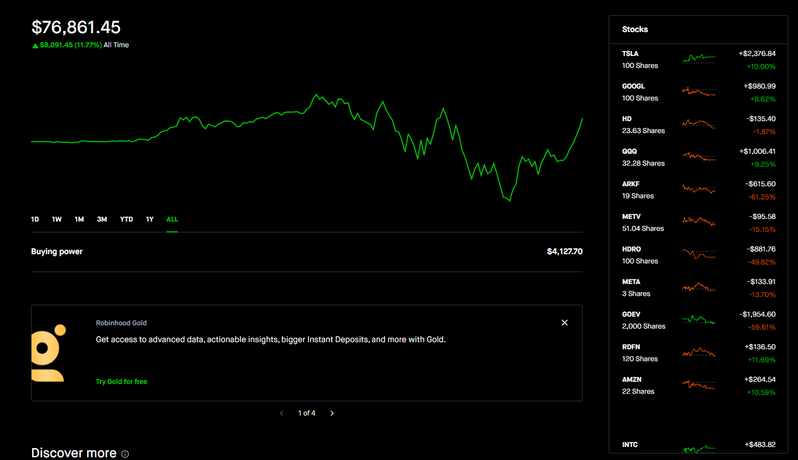Select the 3M chart range
This screenshot has height=460, width=798.
click(x=102, y=219)
